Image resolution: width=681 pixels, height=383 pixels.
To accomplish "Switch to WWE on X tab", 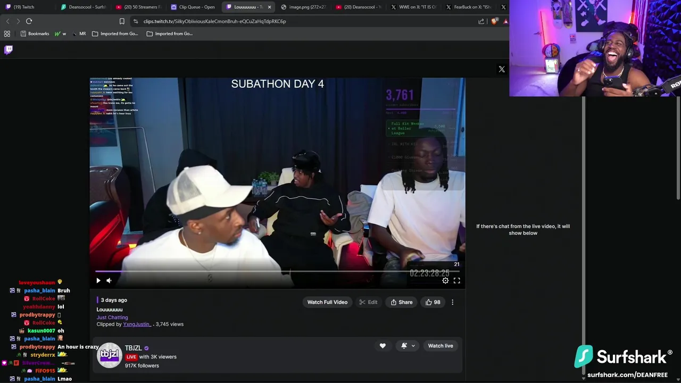I will (413, 7).
